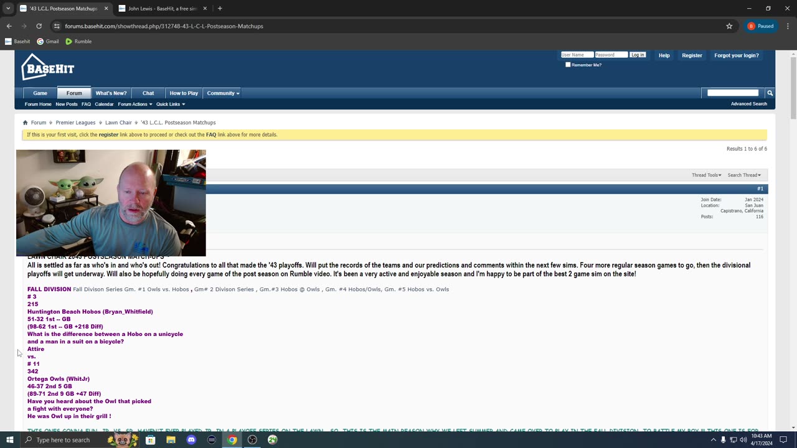Bookmark this page with the star icon
Screen dimensions: 797x448
point(729,26)
